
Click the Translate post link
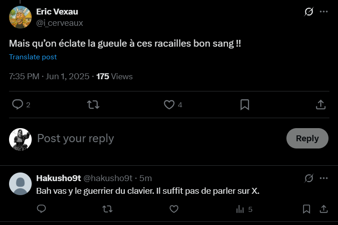coord(33,57)
